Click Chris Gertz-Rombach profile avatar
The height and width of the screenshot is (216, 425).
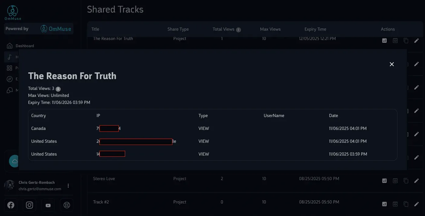(10, 185)
